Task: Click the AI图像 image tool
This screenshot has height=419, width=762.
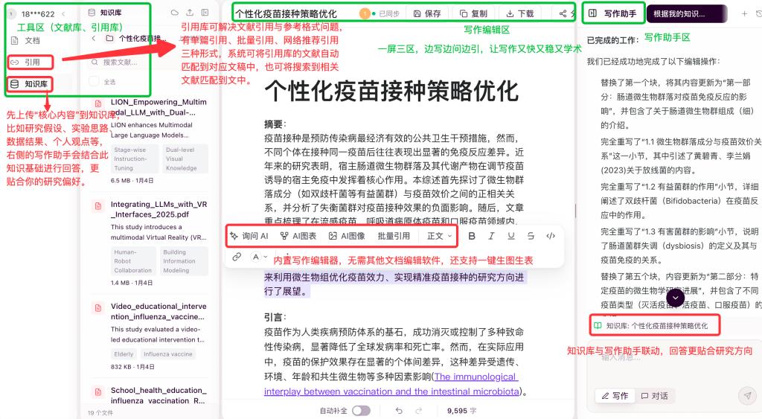Action: 347,236
